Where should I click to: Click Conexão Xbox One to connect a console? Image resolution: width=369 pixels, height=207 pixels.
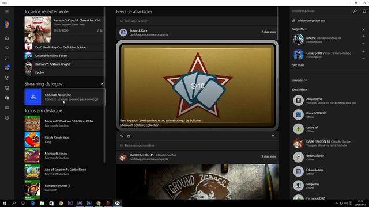pyautogui.click(x=65, y=97)
